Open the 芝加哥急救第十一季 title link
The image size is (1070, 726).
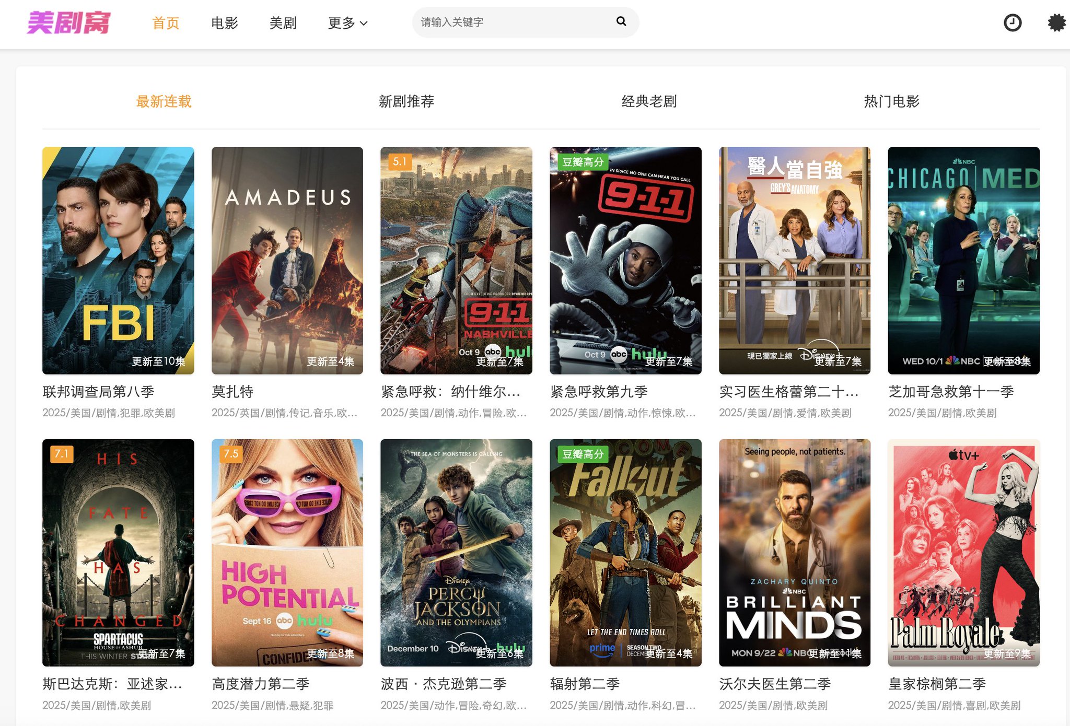[950, 391]
